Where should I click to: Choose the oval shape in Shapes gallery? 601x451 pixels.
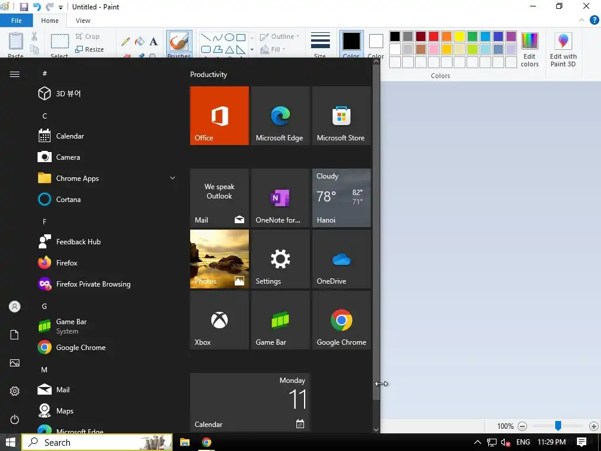229,38
